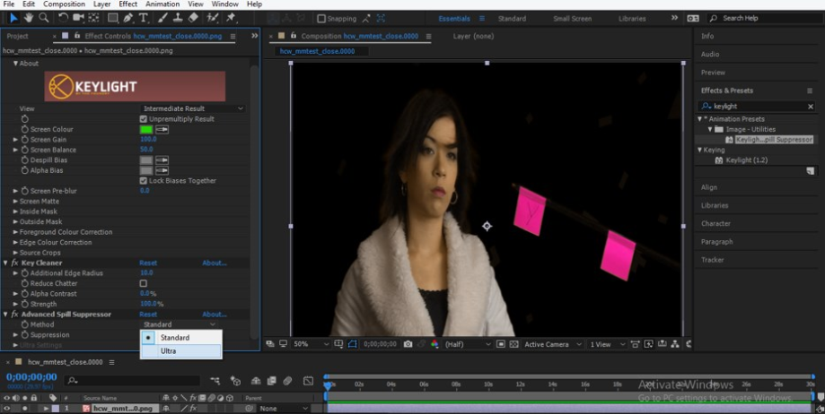This screenshot has height=414, width=825.
Task: Click the timeline layer search field
Action: click(x=132, y=380)
